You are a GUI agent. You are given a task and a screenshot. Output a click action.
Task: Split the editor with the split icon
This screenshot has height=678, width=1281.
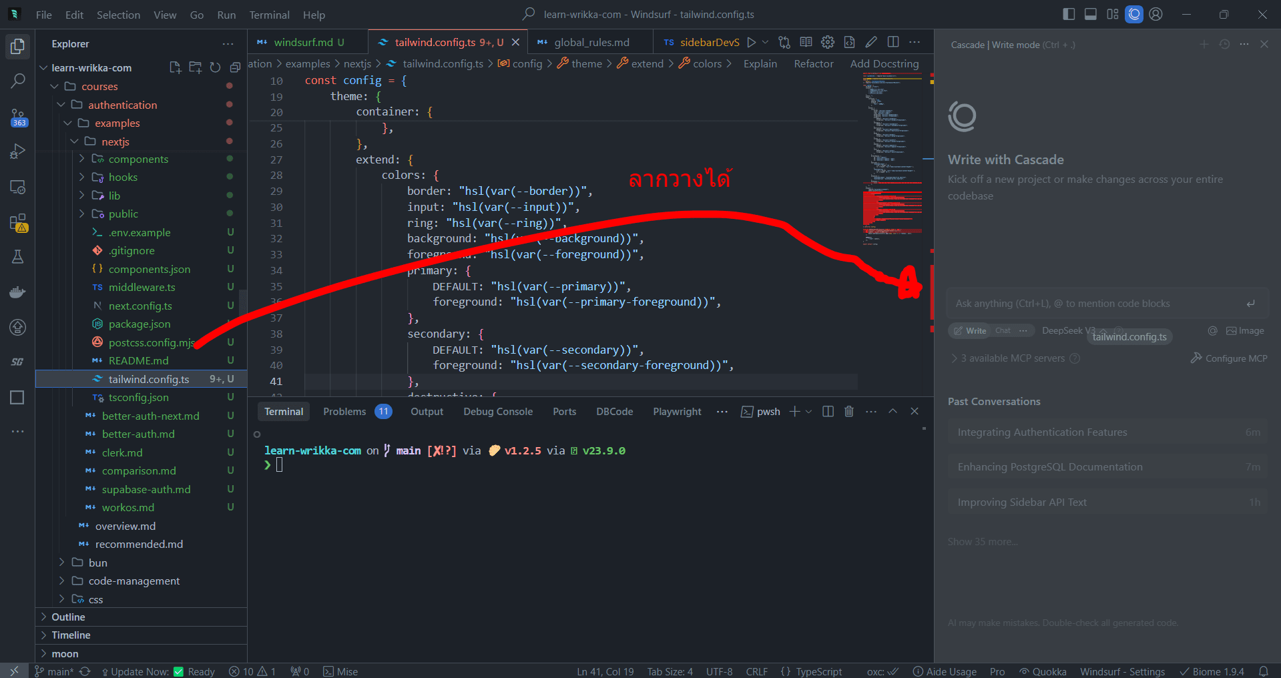click(893, 42)
